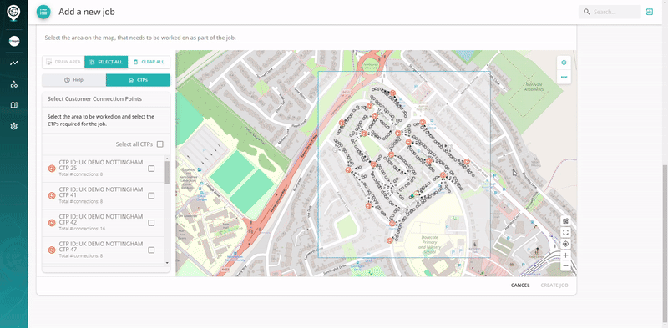Zoom out on the map

tap(565, 266)
